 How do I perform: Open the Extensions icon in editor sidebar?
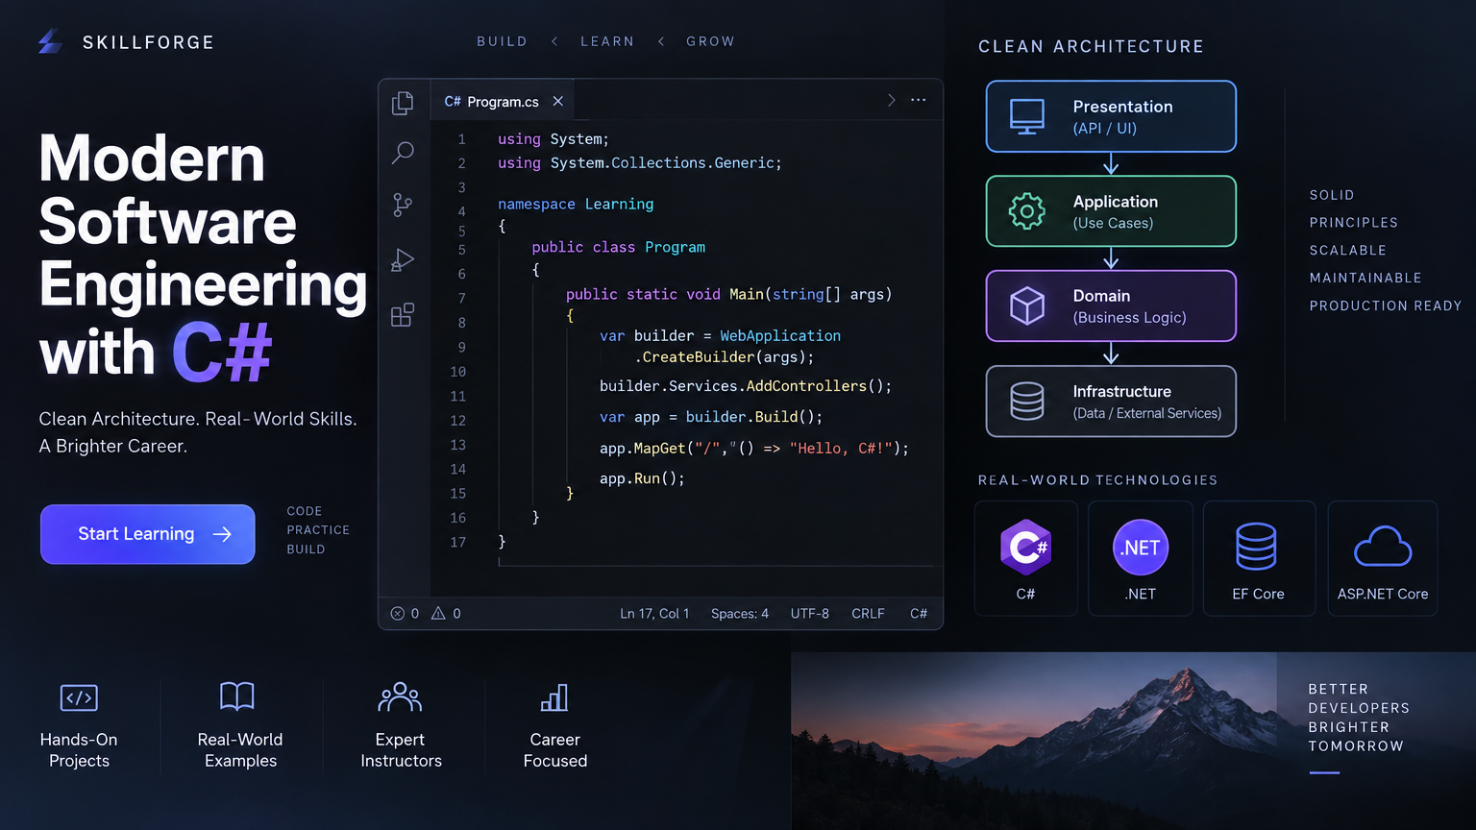(x=403, y=315)
